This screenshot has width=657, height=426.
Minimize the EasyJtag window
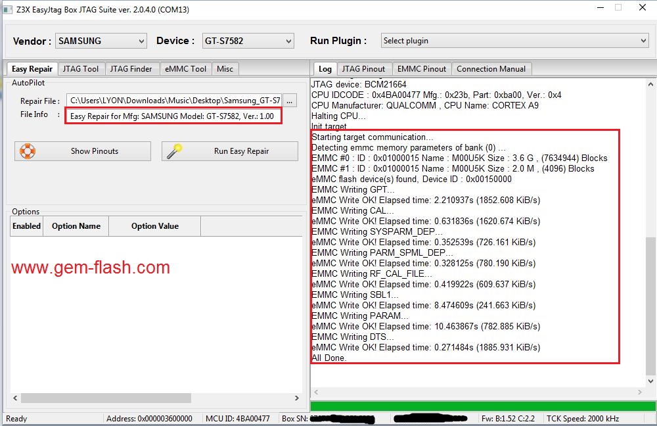[x=600, y=7]
